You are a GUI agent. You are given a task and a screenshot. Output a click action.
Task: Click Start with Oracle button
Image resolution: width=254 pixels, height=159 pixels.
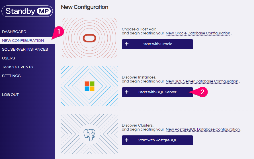pyautogui.click(x=157, y=44)
